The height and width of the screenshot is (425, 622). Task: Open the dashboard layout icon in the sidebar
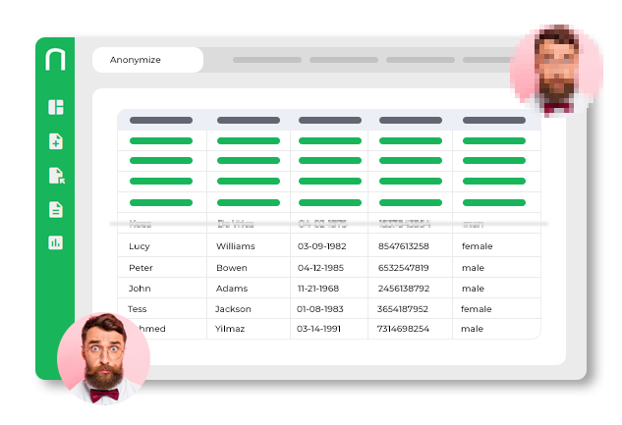(56, 107)
